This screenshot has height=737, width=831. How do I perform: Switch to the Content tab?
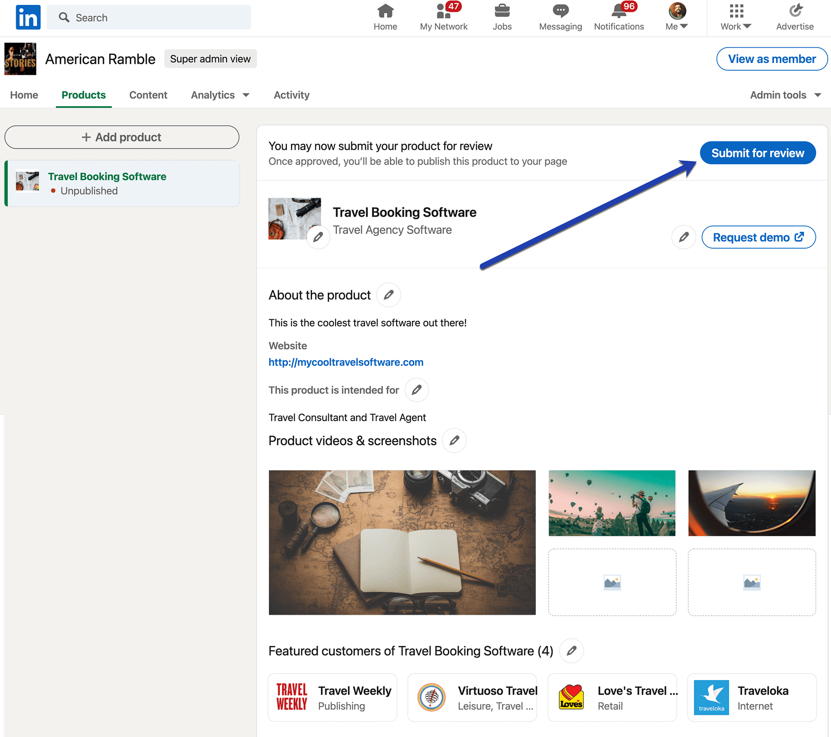148,95
